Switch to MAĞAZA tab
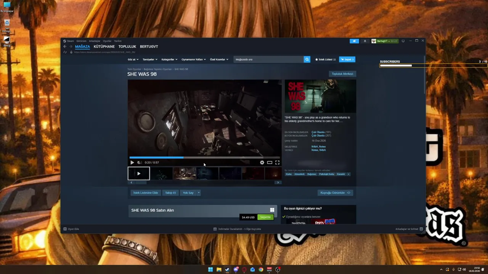Screen dimensions: 488x274 pos(82,46)
